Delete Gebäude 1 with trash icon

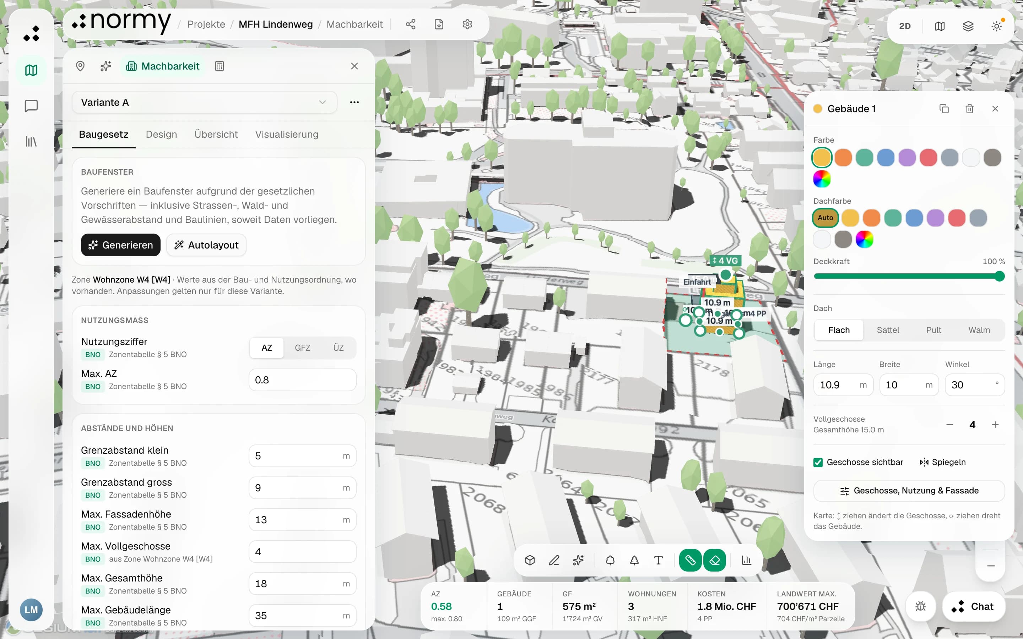[970, 109]
